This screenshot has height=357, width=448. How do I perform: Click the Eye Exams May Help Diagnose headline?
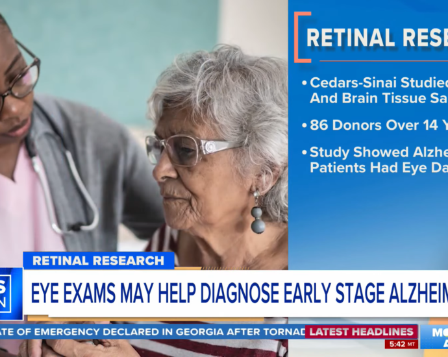[x=239, y=293]
